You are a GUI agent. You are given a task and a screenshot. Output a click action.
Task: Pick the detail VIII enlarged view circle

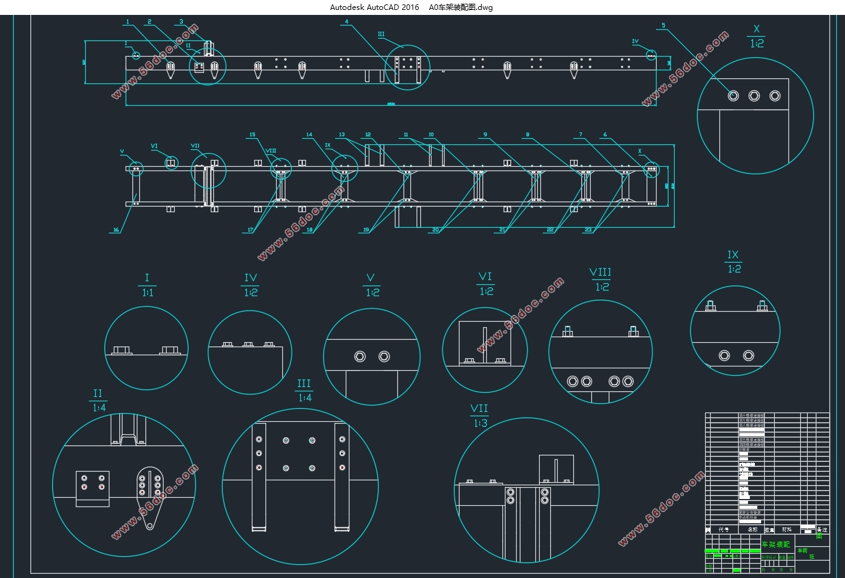600,352
